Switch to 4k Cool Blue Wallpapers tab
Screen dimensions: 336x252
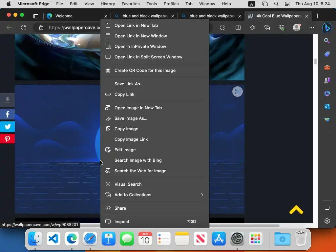pos(278,16)
